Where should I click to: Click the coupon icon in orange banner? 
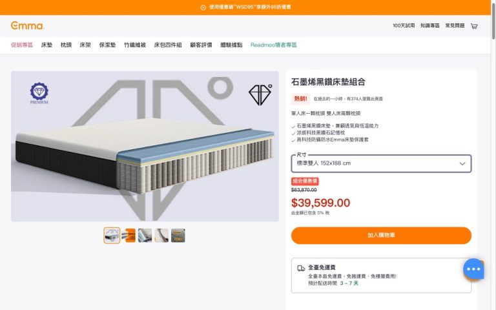pyautogui.click(x=203, y=7)
